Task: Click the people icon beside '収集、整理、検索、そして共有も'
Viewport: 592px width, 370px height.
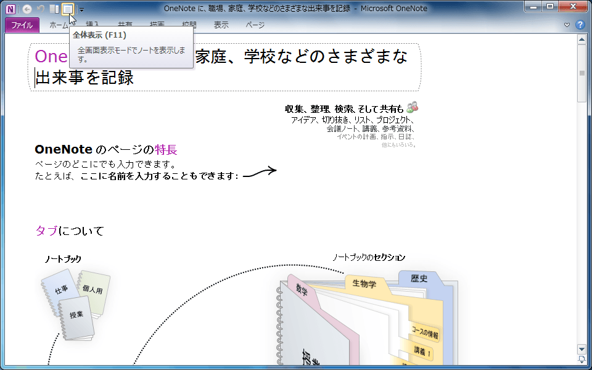Action: (x=413, y=107)
